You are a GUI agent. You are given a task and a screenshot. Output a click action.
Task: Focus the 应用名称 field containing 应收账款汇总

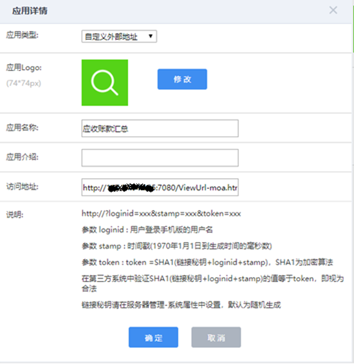click(x=160, y=129)
